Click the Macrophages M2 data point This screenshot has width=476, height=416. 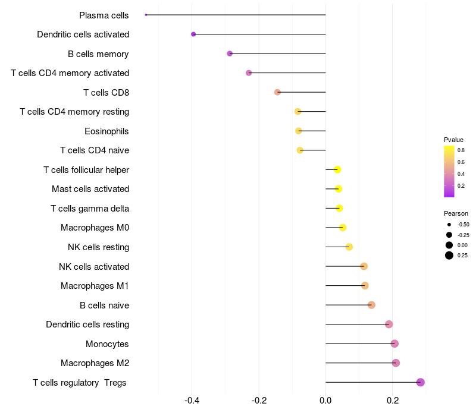coord(396,363)
